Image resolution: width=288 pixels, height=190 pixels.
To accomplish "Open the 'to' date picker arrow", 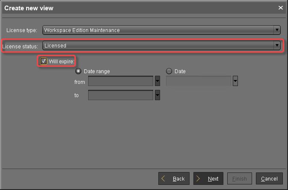I will 157,95.
